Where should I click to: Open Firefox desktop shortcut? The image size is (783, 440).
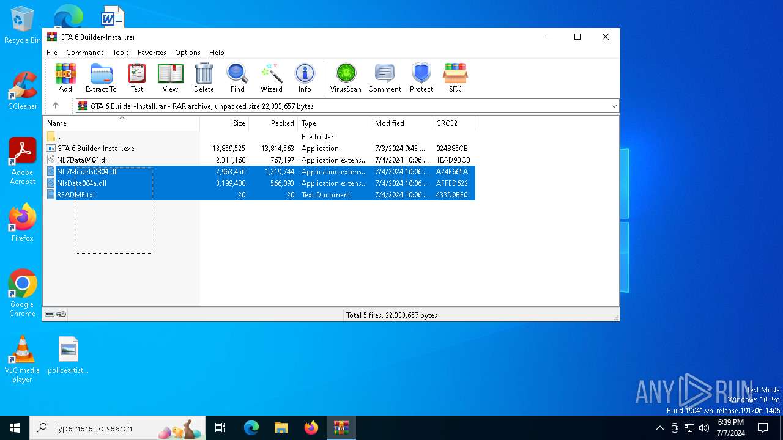23,223
